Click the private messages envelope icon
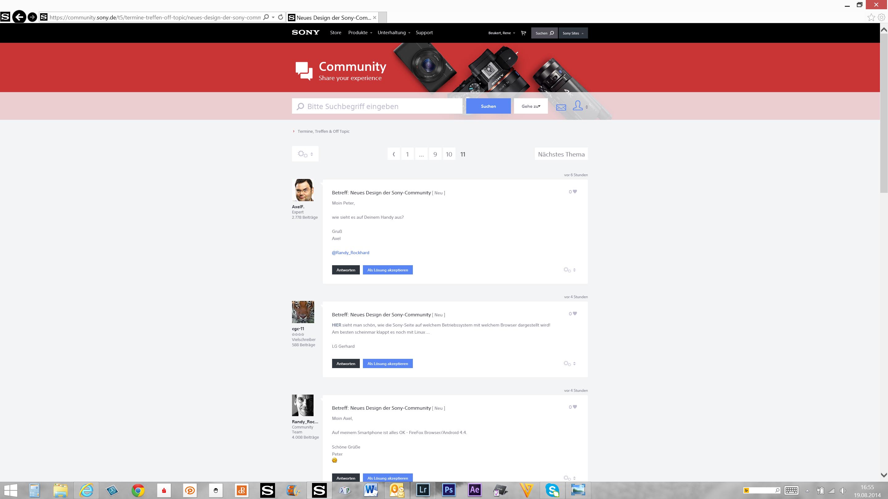Image resolution: width=888 pixels, height=499 pixels. [x=561, y=107]
